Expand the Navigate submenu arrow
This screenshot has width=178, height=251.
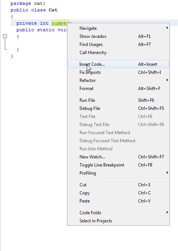167,28
